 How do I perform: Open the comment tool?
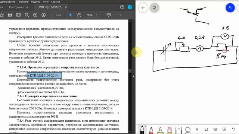[x=109, y=15]
